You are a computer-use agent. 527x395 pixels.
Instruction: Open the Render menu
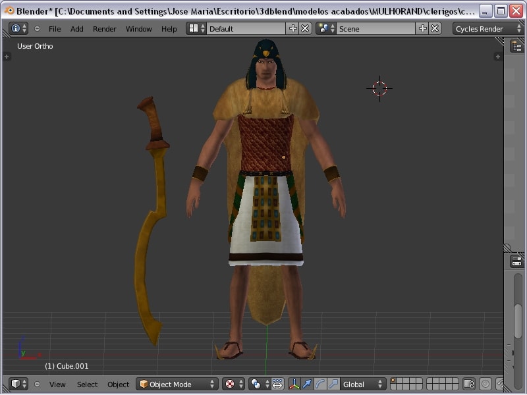tap(104, 29)
